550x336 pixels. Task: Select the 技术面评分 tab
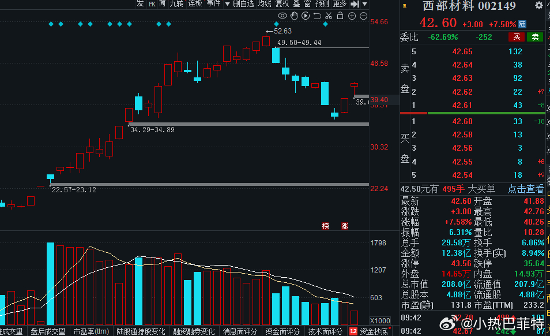pos(326,331)
